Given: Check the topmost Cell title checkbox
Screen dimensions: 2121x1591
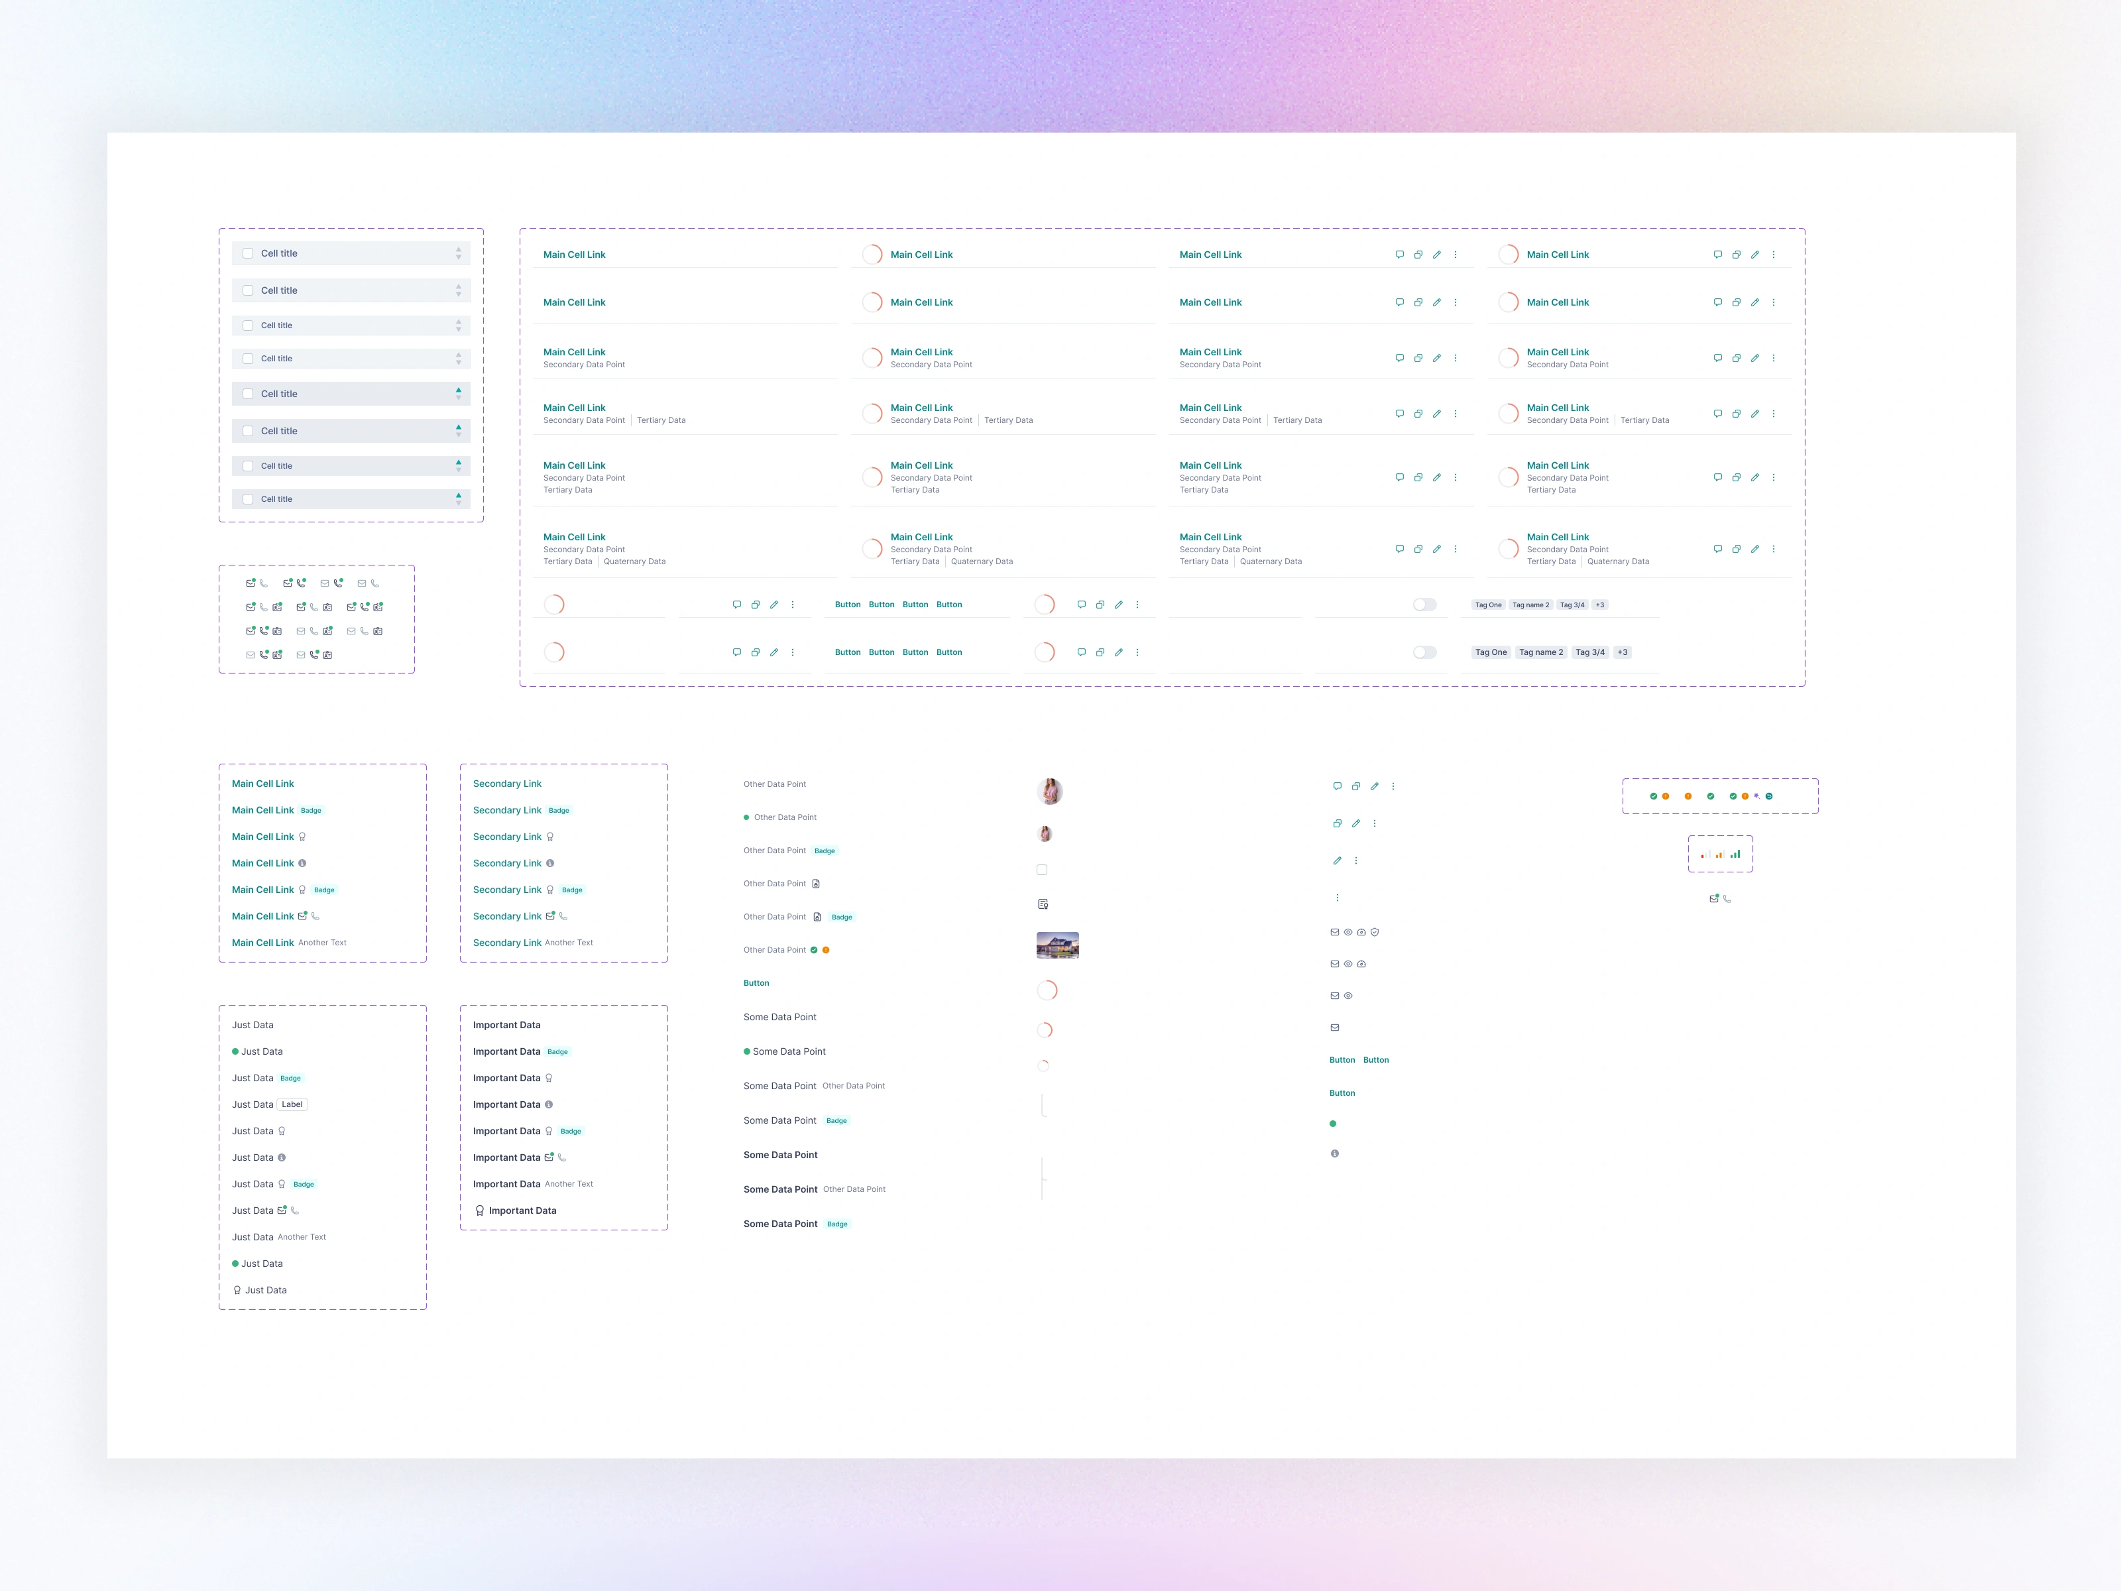Looking at the screenshot, I should pyautogui.click(x=249, y=253).
